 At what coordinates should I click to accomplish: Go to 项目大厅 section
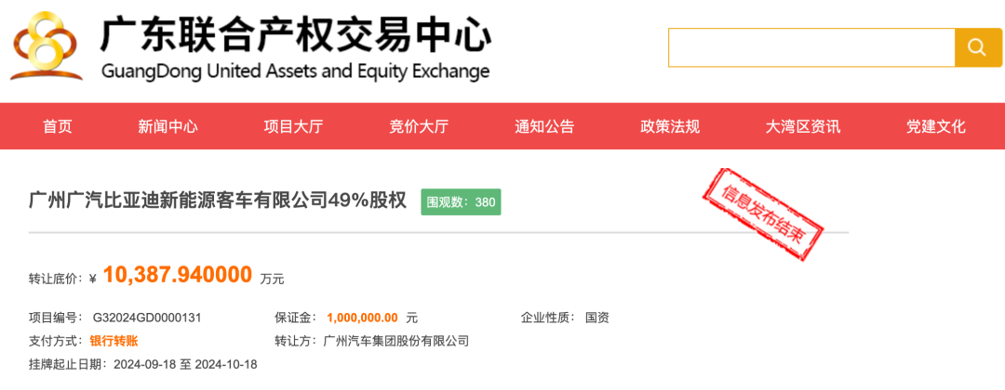coord(293,126)
